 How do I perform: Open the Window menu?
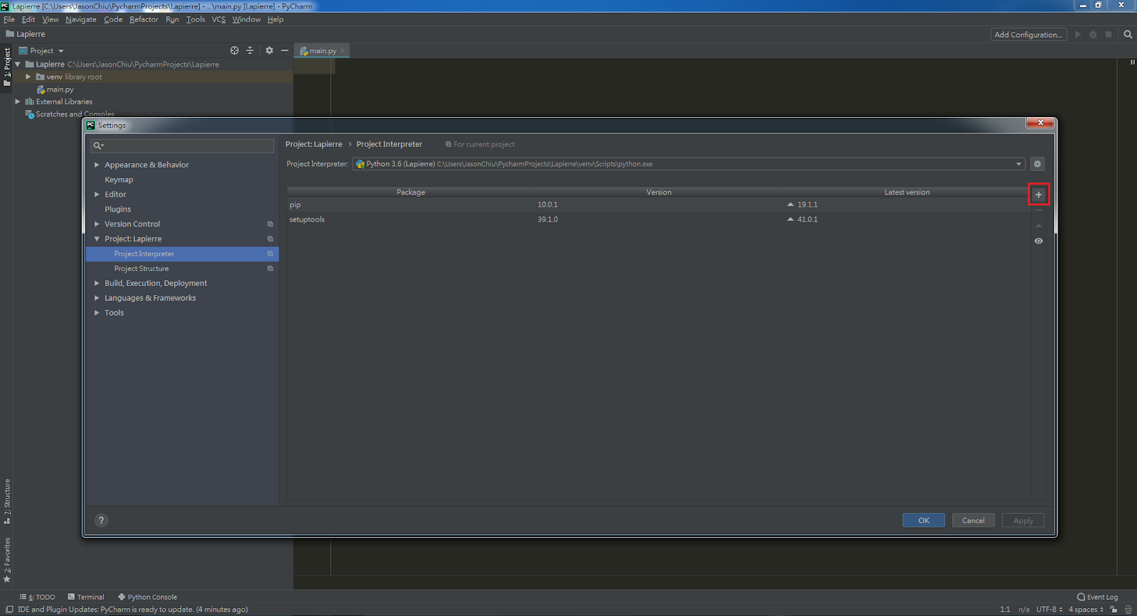[x=247, y=19]
